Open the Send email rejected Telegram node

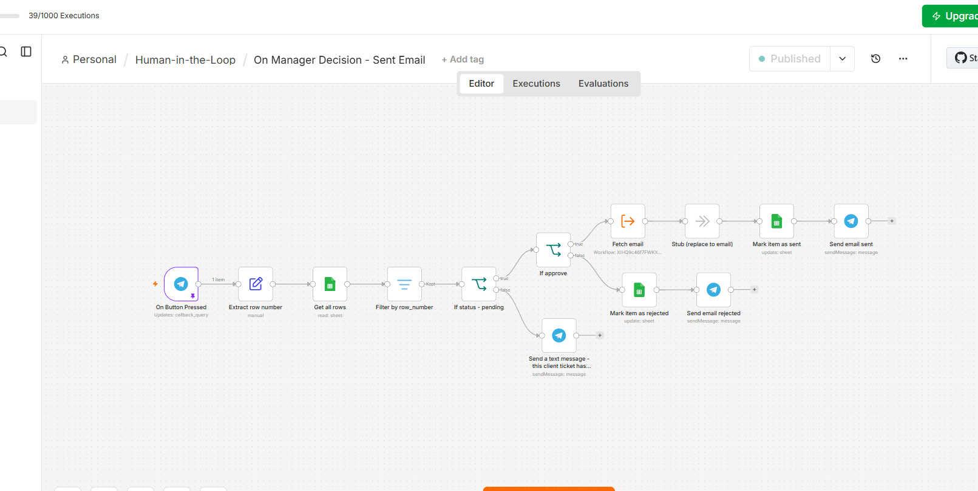713,290
